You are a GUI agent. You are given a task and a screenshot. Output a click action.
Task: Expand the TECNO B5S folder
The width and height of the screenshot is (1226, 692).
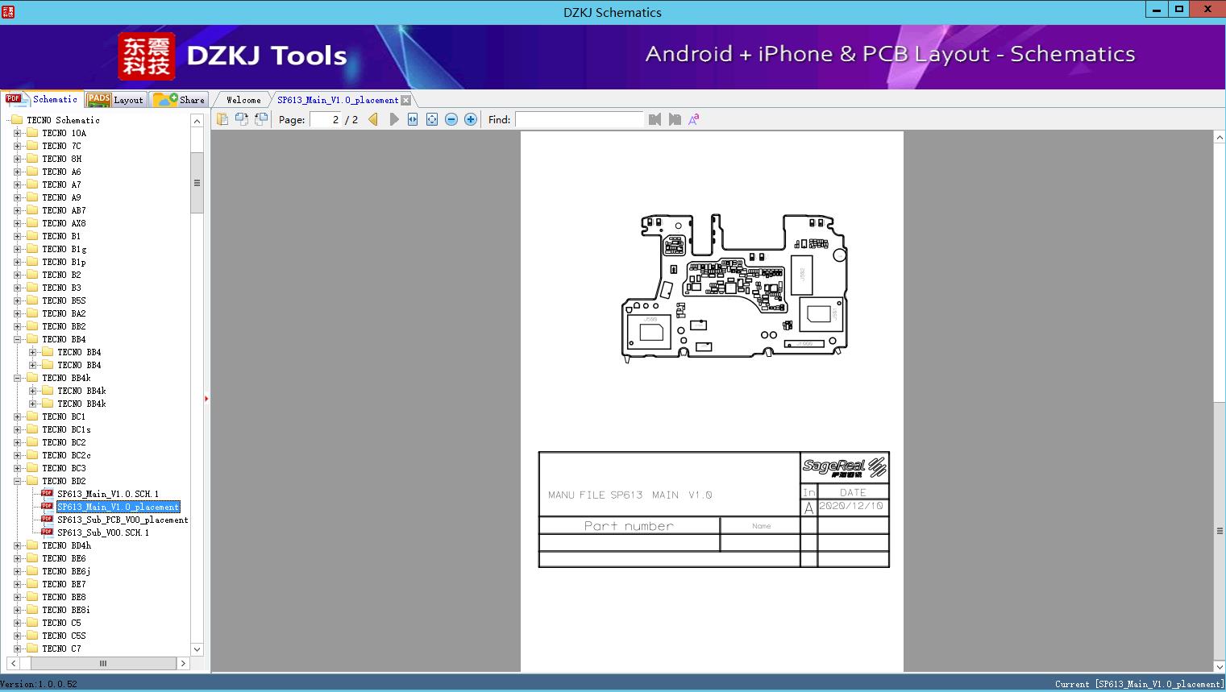[x=18, y=300]
